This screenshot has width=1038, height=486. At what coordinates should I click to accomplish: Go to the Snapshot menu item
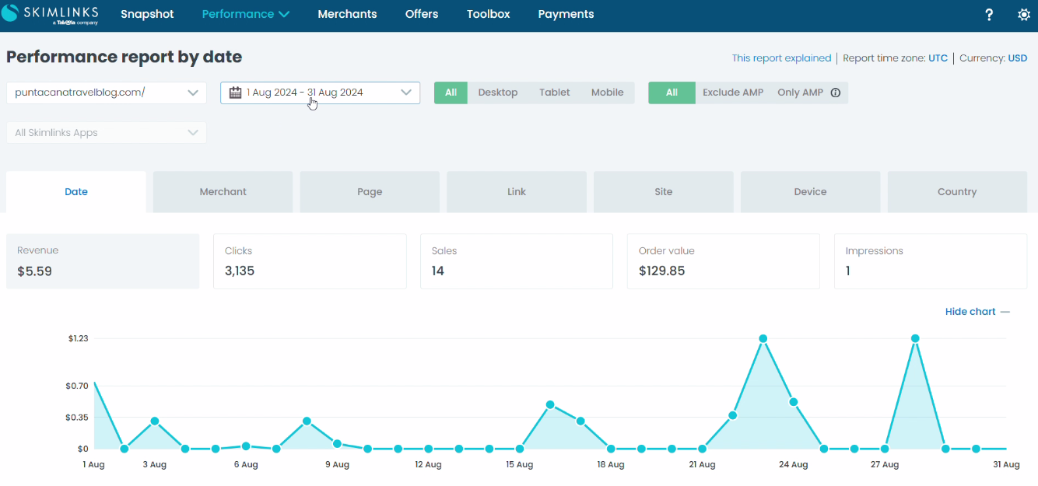(x=147, y=14)
